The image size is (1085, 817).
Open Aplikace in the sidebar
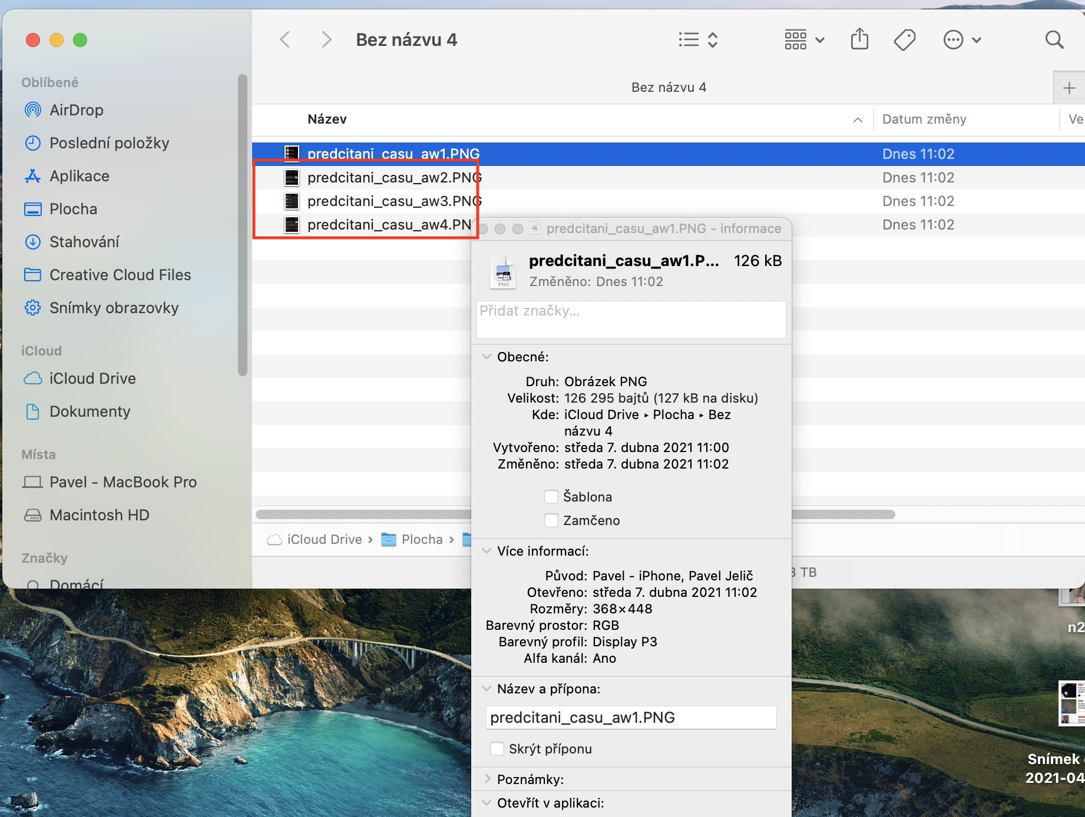(x=67, y=176)
